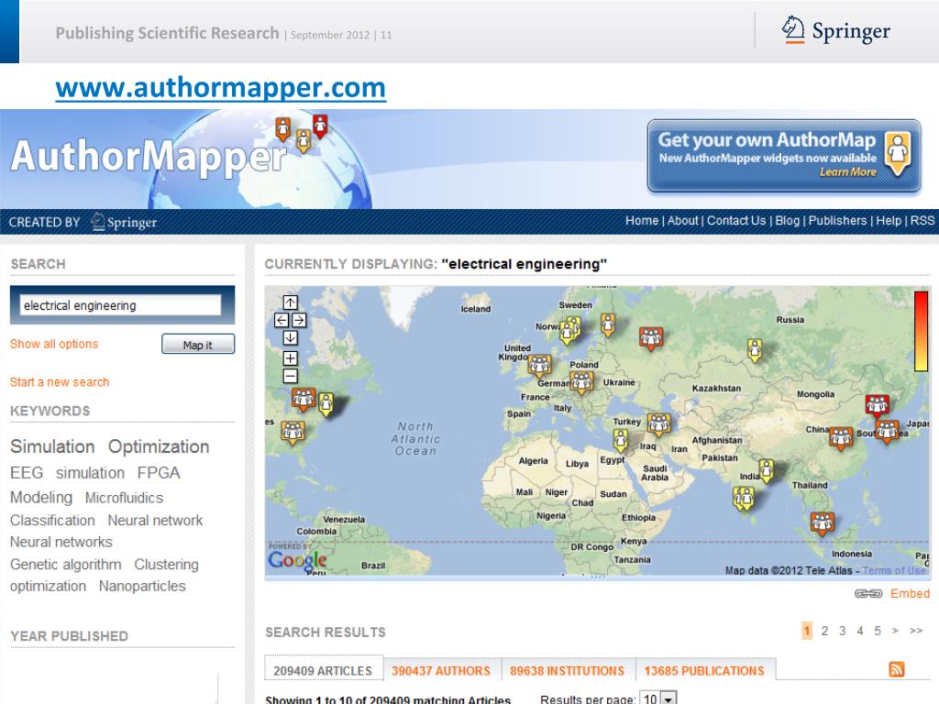This screenshot has width=939, height=704.
Task: Switch to the 390437 Authors tab
Action: (x=441, y=671)
